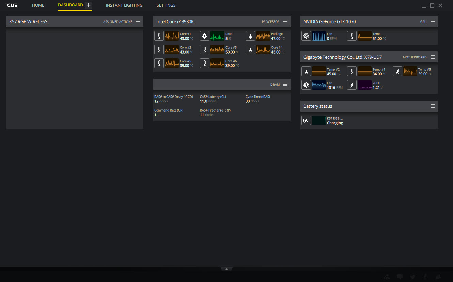453x282 pixels.
Task: Click the Cycle Time (tRAS) entry
Action: (258, 99)
